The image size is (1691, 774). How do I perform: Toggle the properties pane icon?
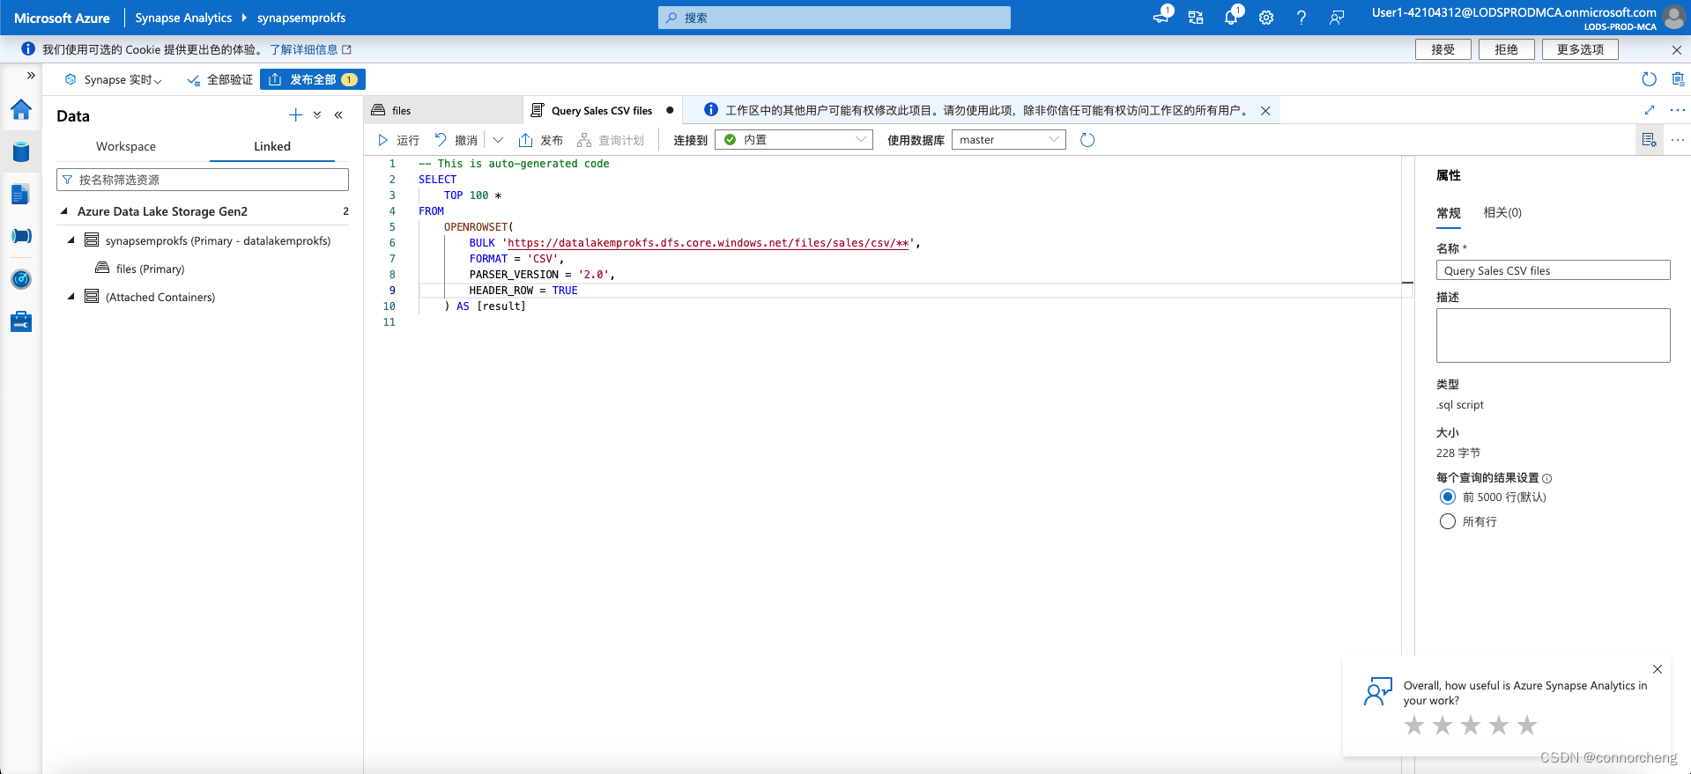[1650, 140]
